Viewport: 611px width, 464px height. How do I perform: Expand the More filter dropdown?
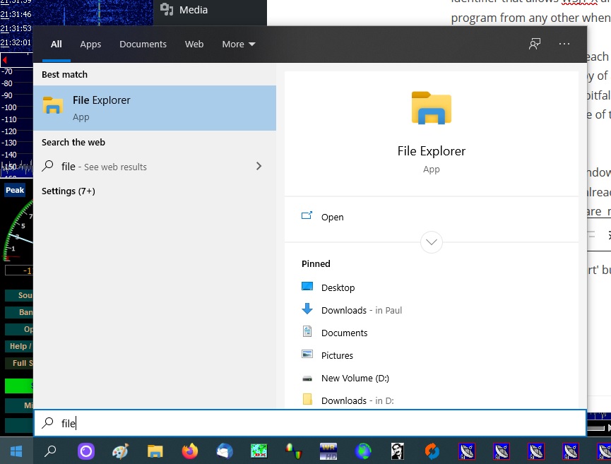pyautogui.click(x=238, y=44)
